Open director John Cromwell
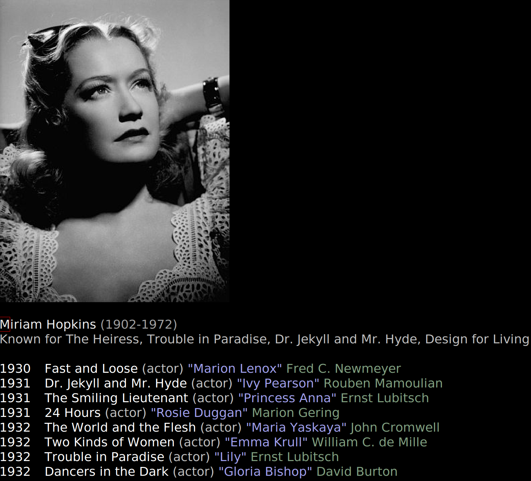Screen dimensions: 531x481 coord(395,427)
